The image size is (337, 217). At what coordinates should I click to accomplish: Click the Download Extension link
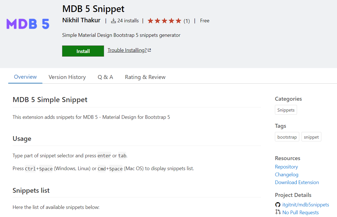(x=297, y=182)
